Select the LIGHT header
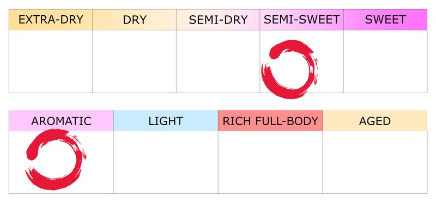 [x=166, y=120]
